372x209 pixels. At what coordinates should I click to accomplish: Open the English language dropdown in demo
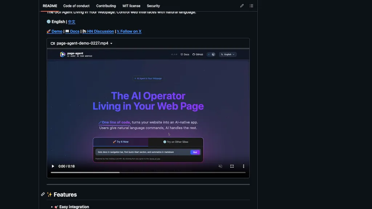click(227, 54)
